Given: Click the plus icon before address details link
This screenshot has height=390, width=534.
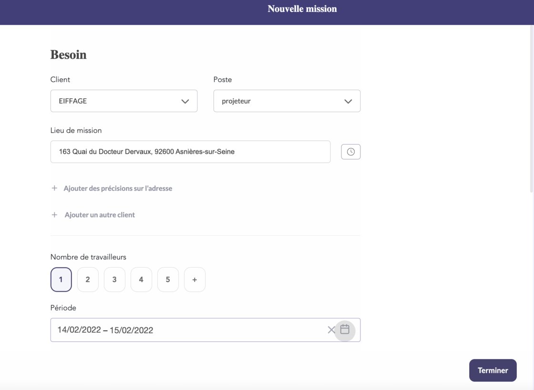Looking at the screenshot, I should pyautogui.click(x=54, y=188).
